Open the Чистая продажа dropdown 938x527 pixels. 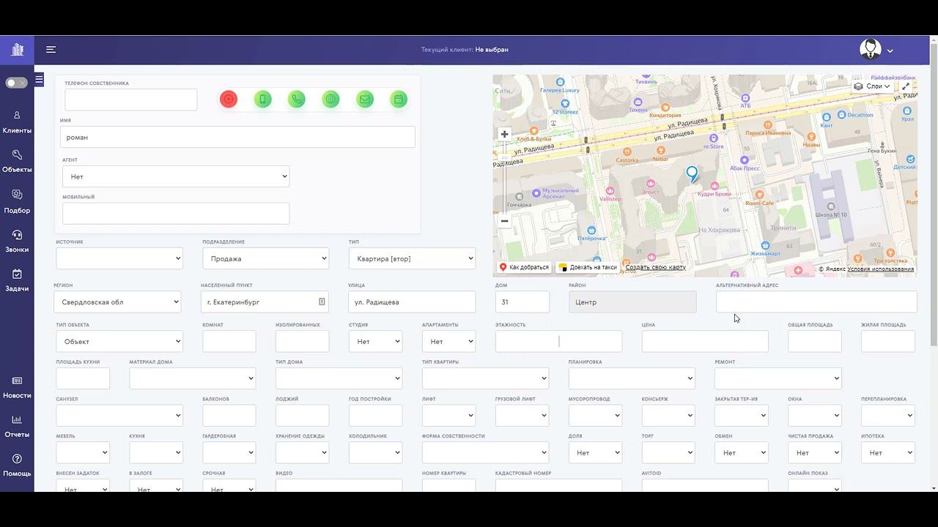click(x=815, y=452)
